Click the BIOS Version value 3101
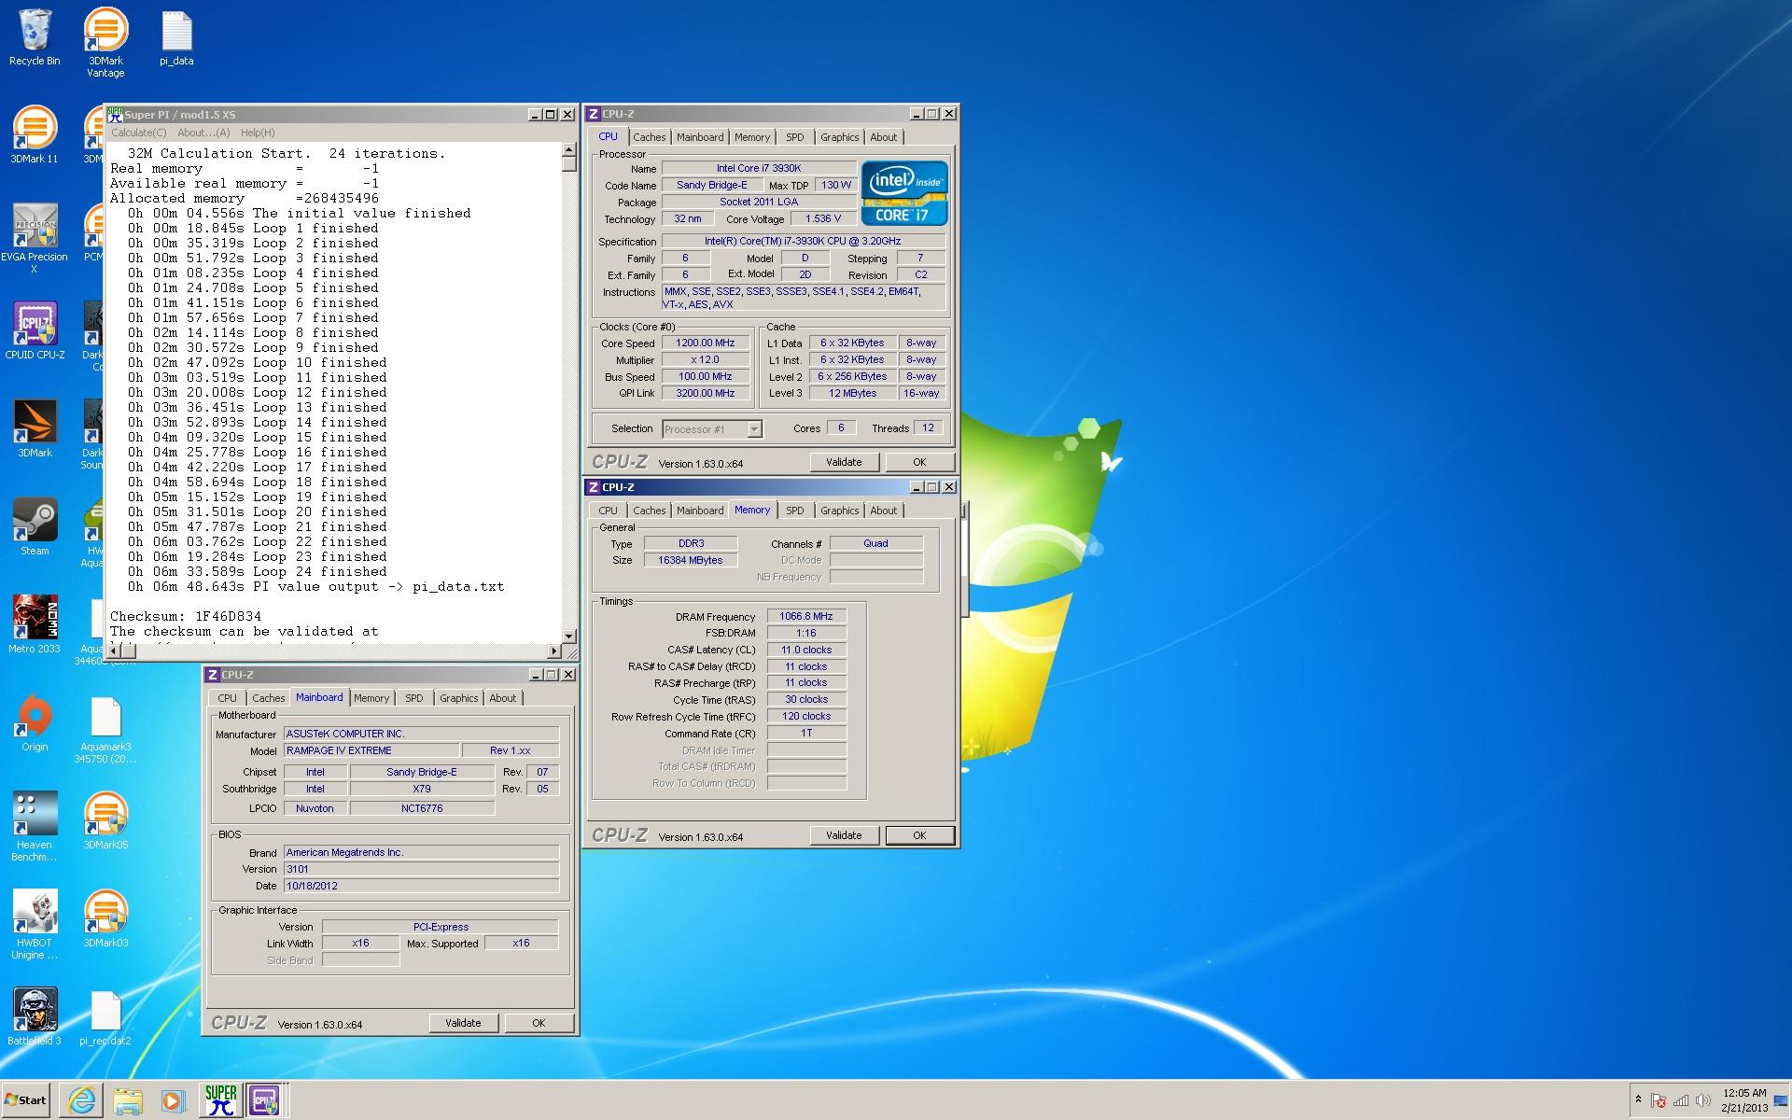Screen dimensions: 1792x1120 click(422, 869)
